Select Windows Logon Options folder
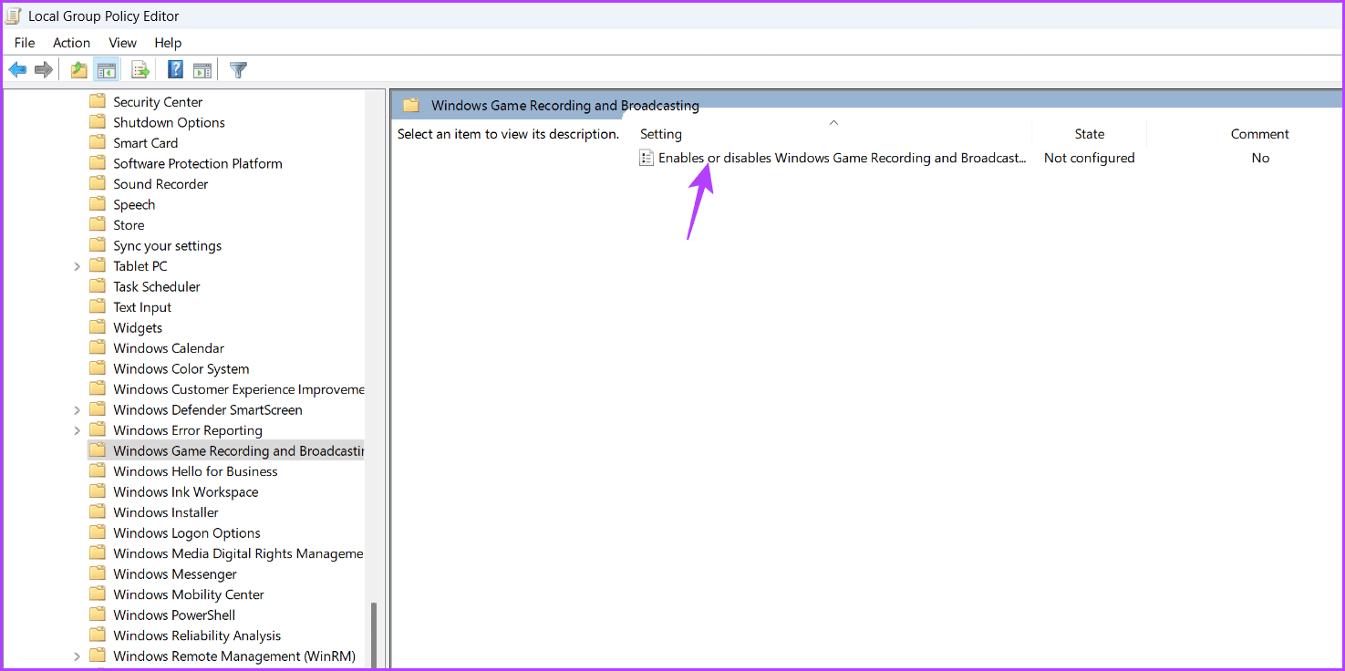The image size is (1345, 671). [187, 532]
